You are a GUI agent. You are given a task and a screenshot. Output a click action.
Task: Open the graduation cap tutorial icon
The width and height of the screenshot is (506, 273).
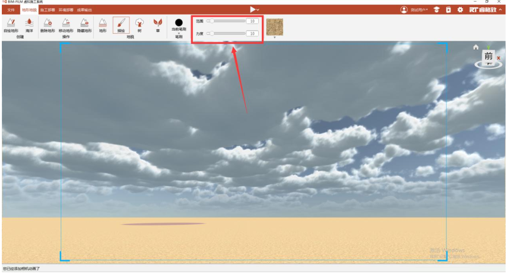point(436,10)
